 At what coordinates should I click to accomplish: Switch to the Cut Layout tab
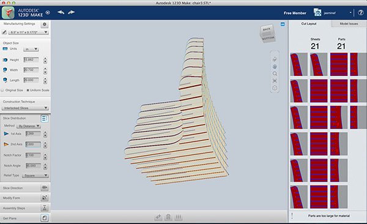pos(309,24)
